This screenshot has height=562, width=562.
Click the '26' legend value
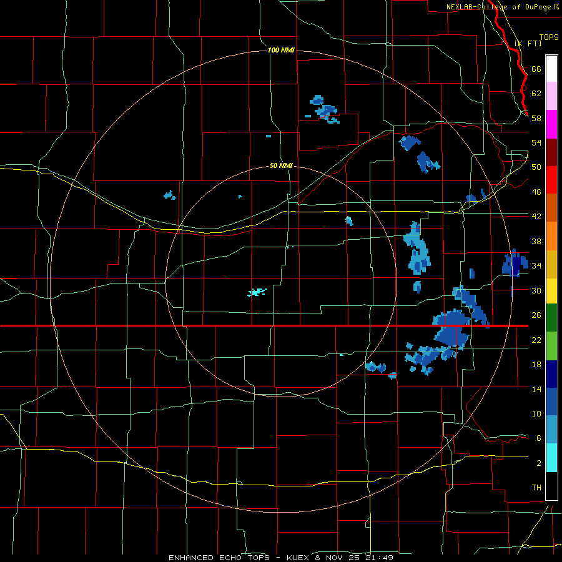(x=536, y=315)
